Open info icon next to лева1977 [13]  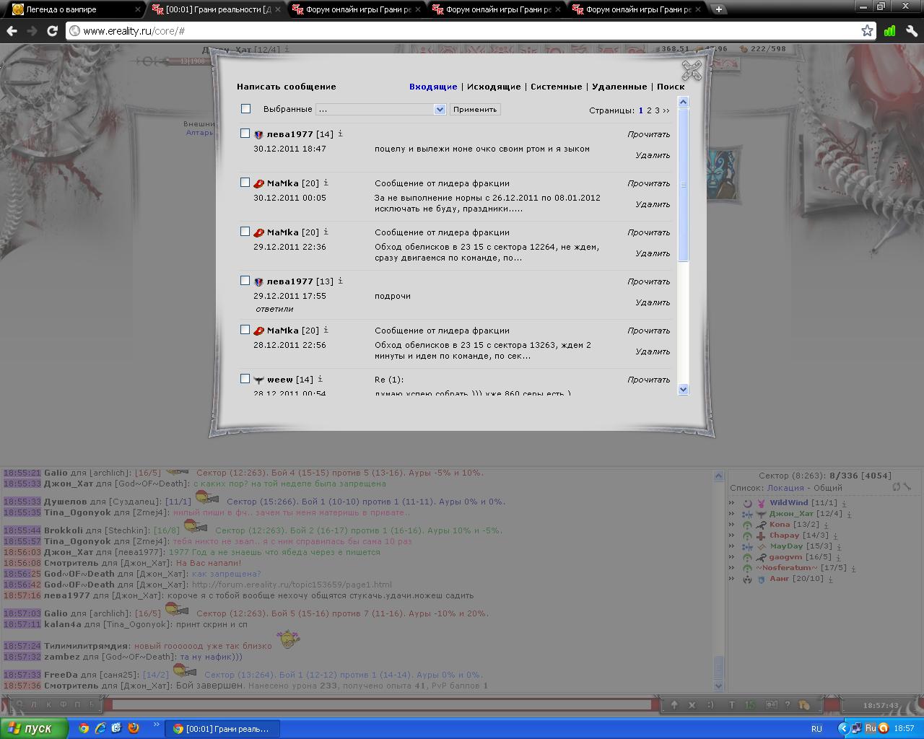coord(341,281)
